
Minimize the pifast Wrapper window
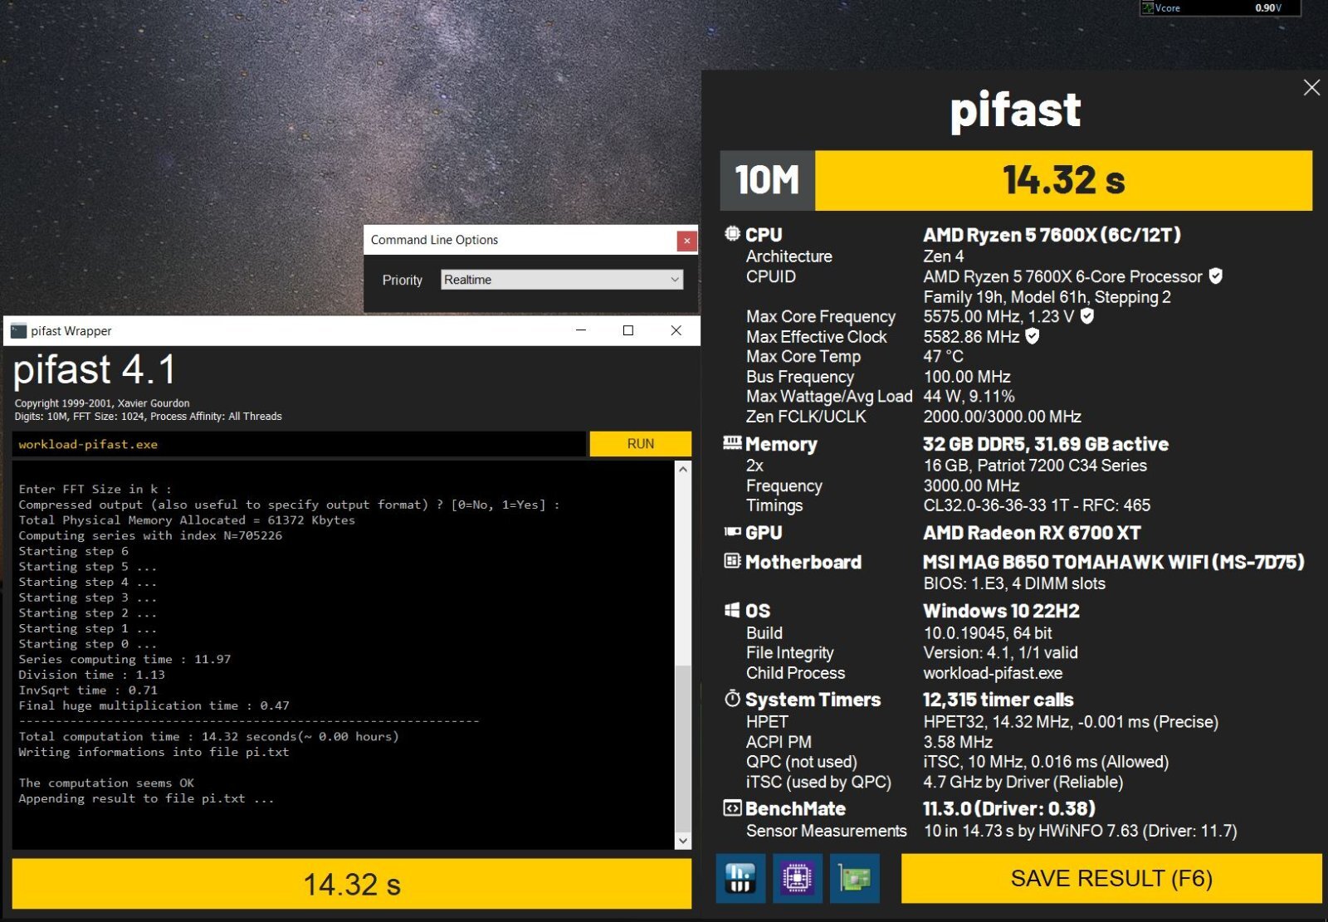click(x=581, y=330)
